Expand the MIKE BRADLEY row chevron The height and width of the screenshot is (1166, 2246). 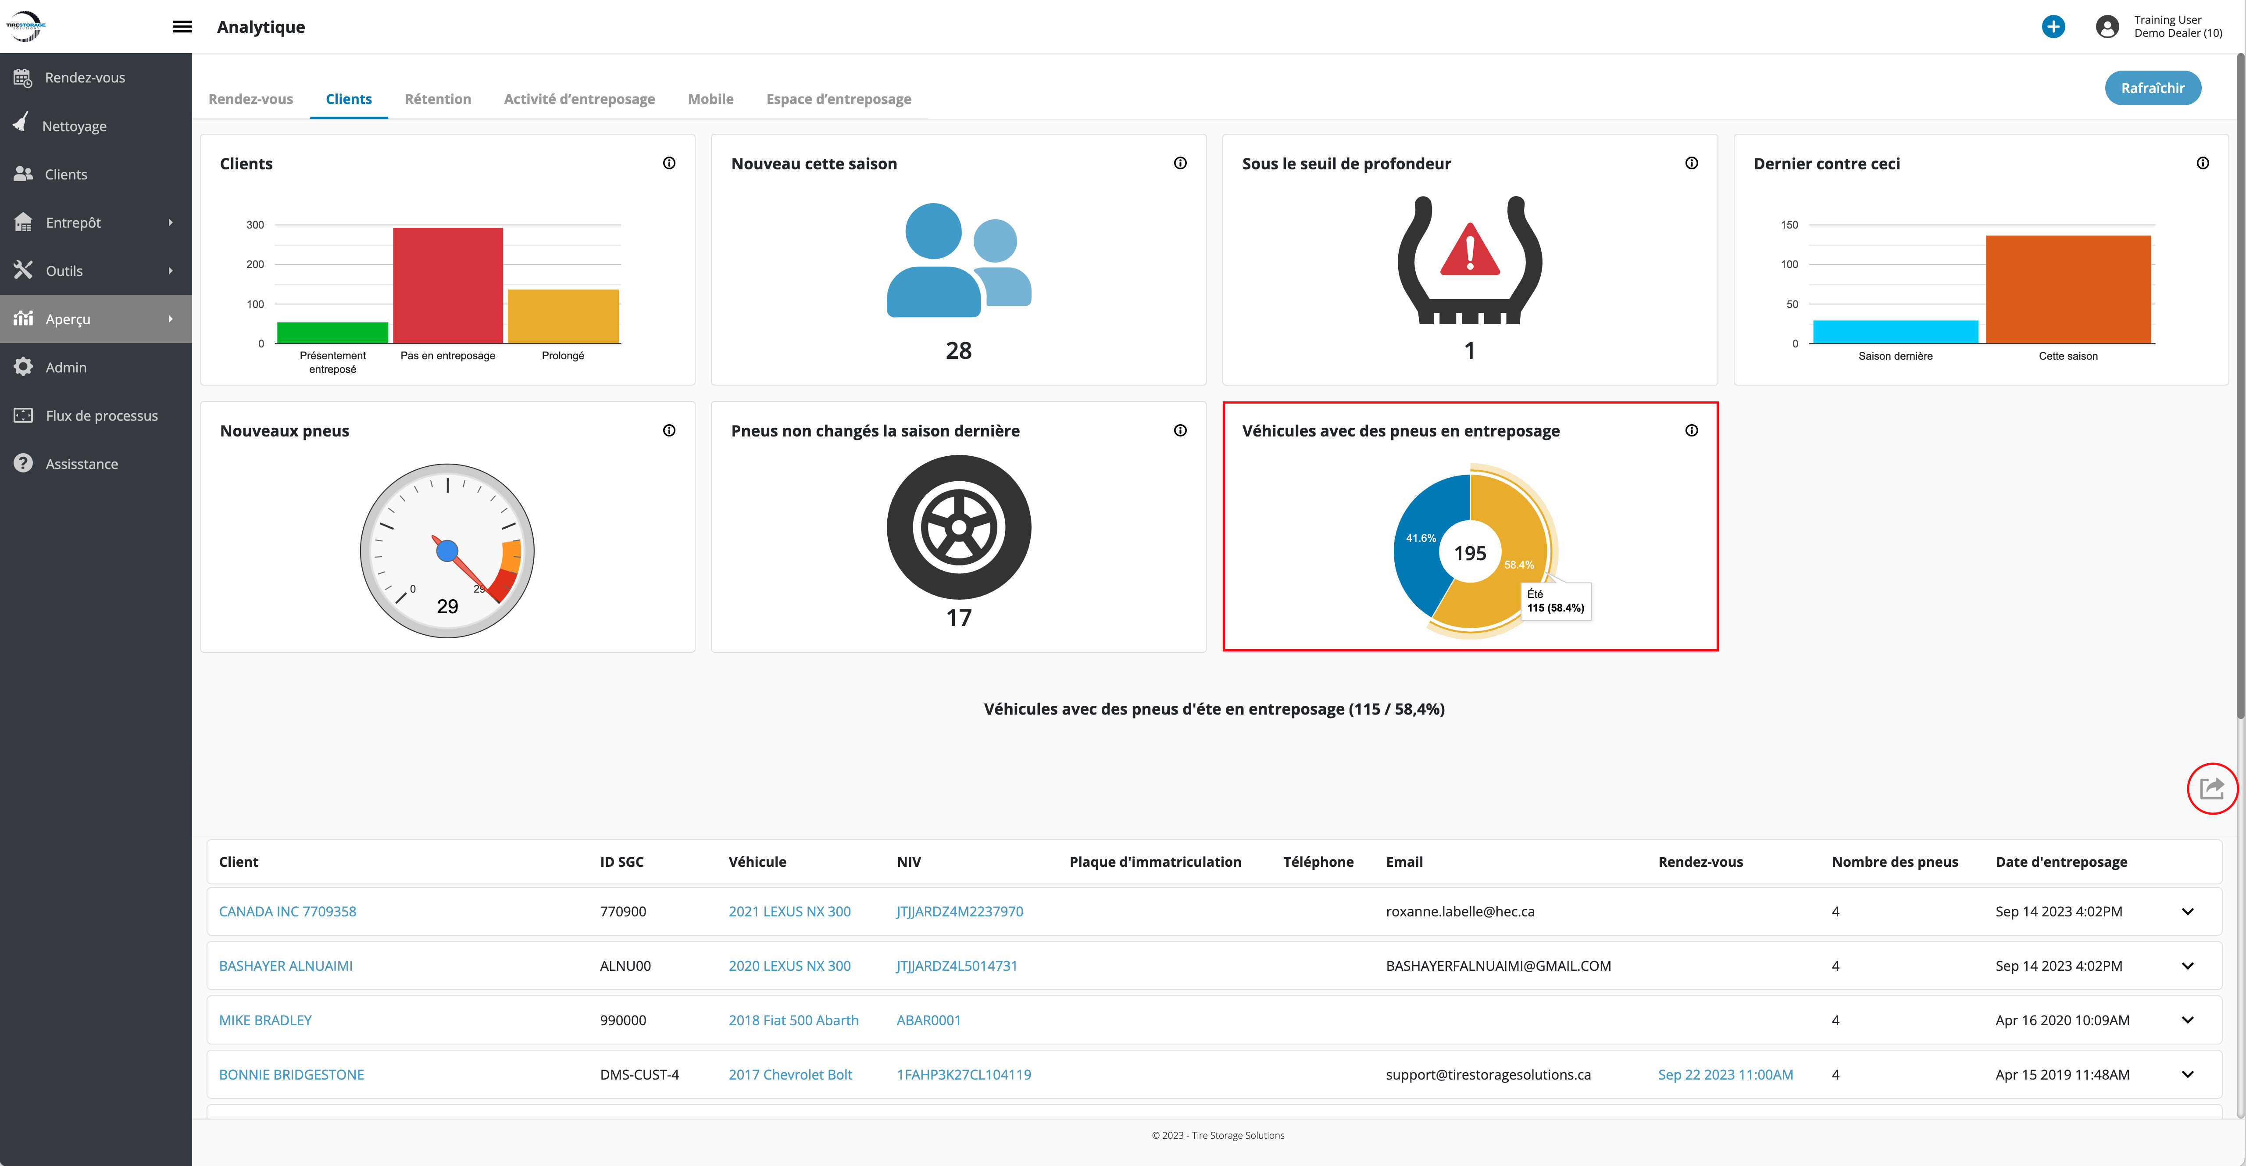[x=2187, y=1019]
